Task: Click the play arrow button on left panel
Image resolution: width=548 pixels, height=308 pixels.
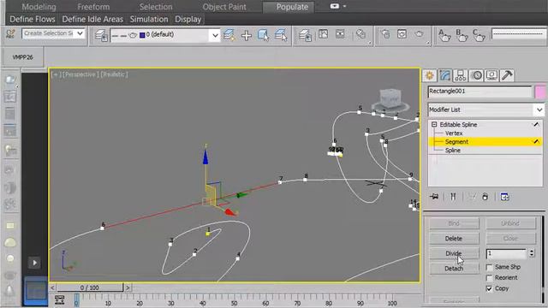Action: 34,263
